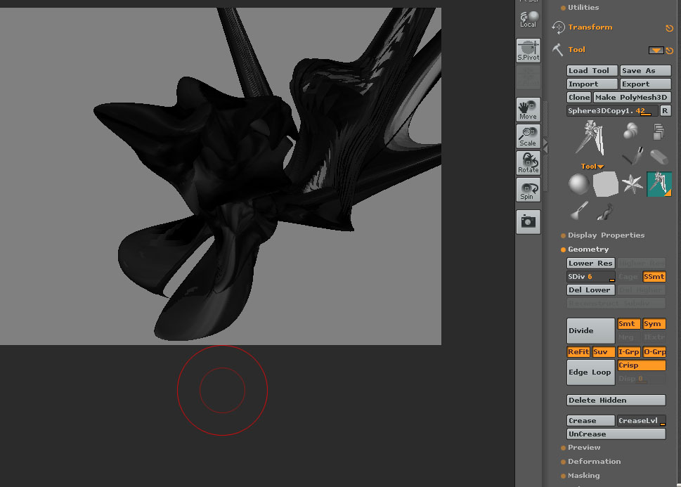The height and width of the screenshot is (487, 681).
Task: Select the Sphere3D tool icon
Action: click(x=579, y=183)
